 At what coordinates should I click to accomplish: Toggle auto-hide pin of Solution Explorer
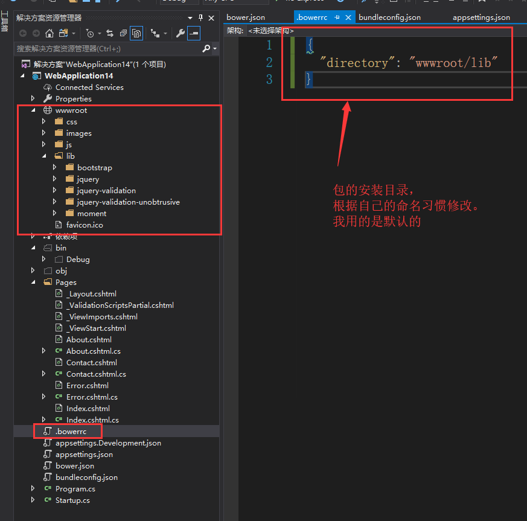click(200, 18)
